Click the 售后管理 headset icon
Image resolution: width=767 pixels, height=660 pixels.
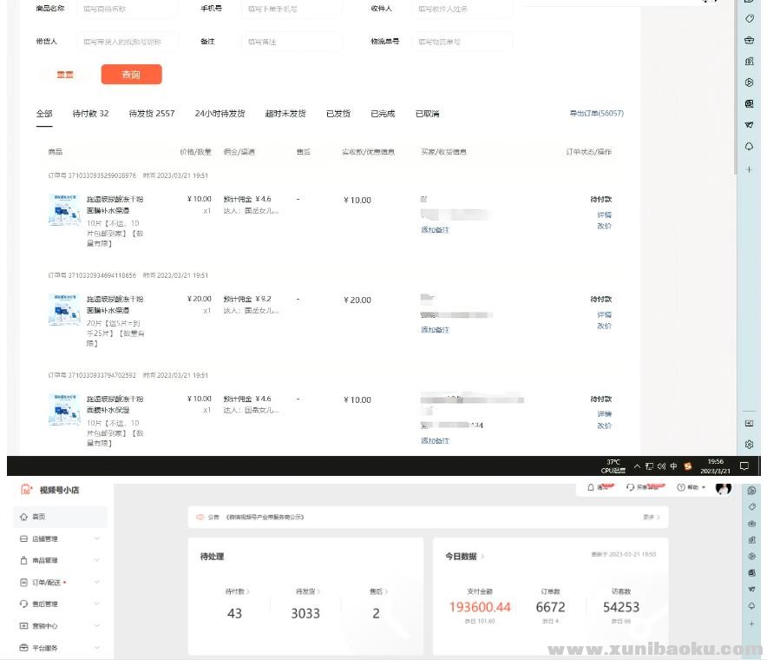pyautogui.click(x=23, y=604)
